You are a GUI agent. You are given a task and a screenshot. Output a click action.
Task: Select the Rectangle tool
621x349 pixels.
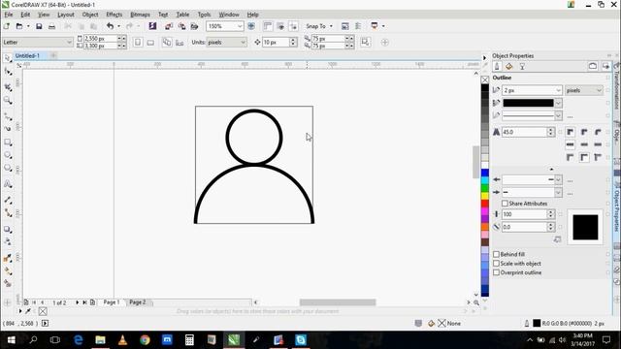(8, 143)
